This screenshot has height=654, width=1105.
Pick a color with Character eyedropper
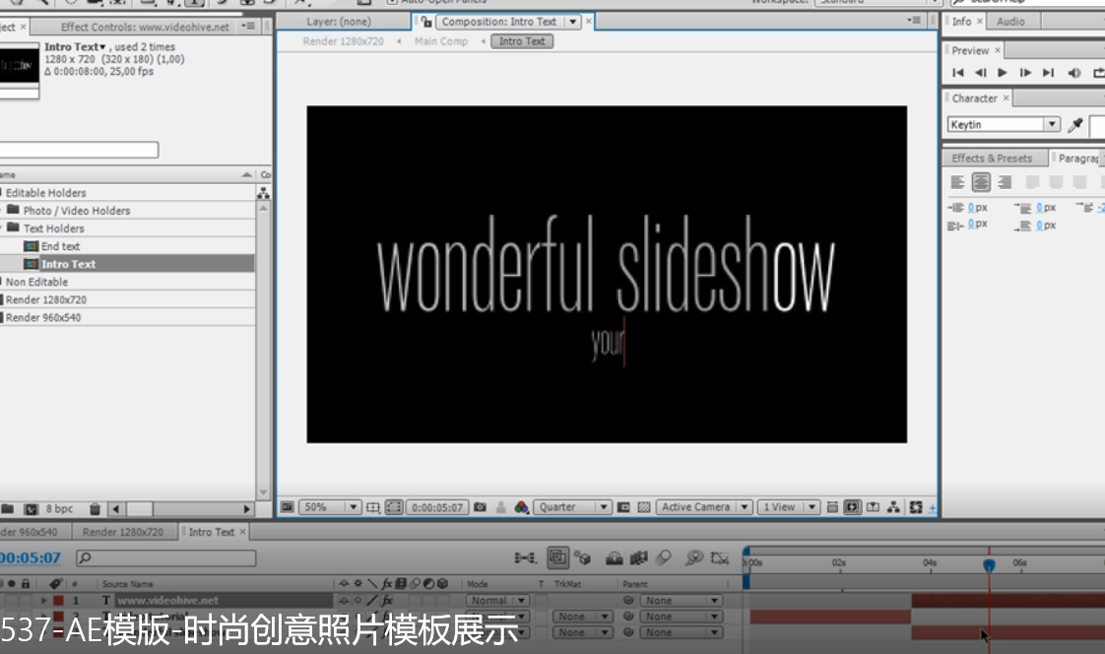(1075, 125)
